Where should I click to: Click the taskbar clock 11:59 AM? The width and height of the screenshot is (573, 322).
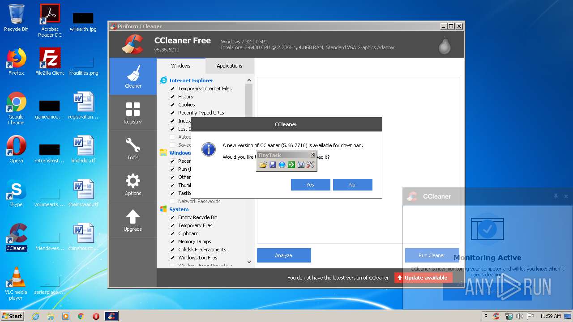(x=550, y=316)
